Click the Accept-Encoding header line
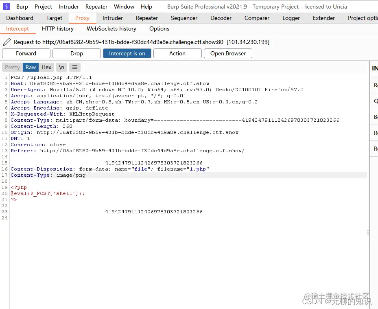The height and width of the screenshot is (309, 378). (59, 108)
